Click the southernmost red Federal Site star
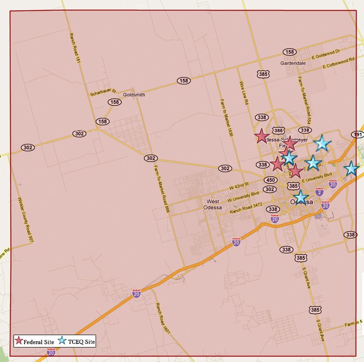The width and height of the screenshot is (364, 362). (x=296, y=171)
